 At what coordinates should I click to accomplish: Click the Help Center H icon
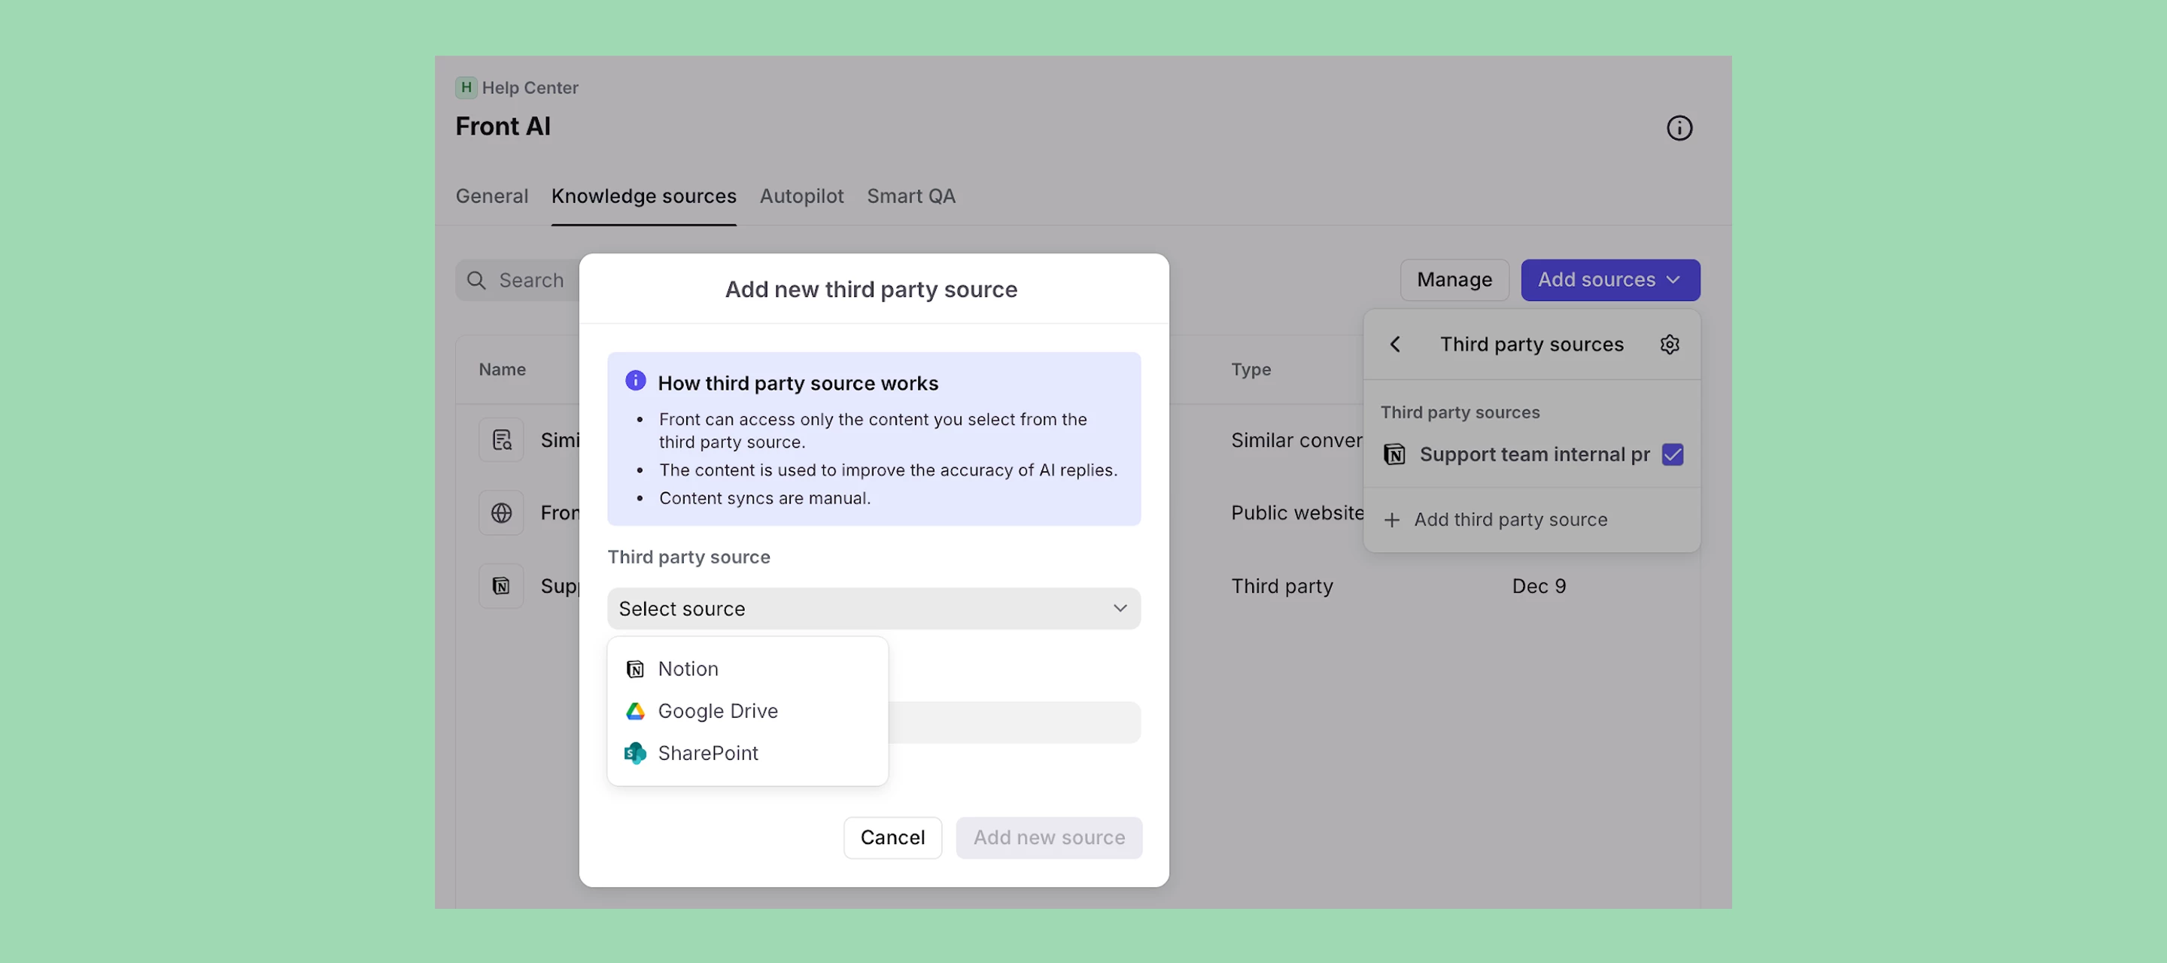(466, 87)
